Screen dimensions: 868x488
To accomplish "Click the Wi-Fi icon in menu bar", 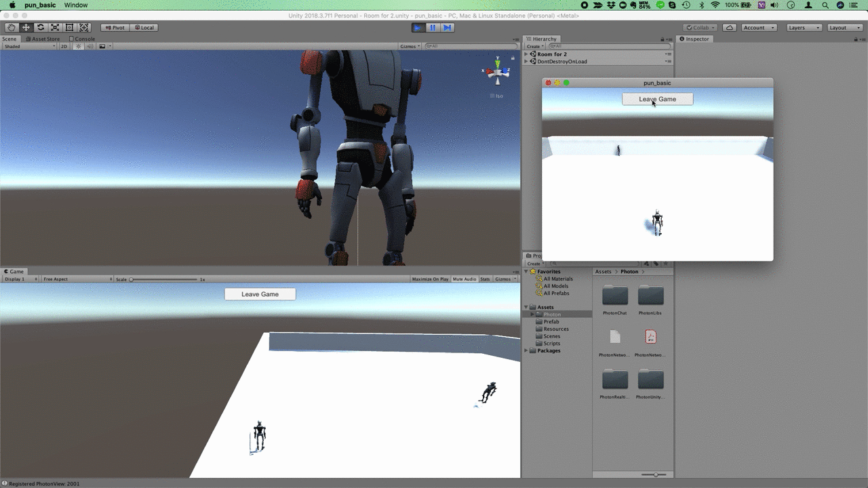I will (x=715, y=5).
